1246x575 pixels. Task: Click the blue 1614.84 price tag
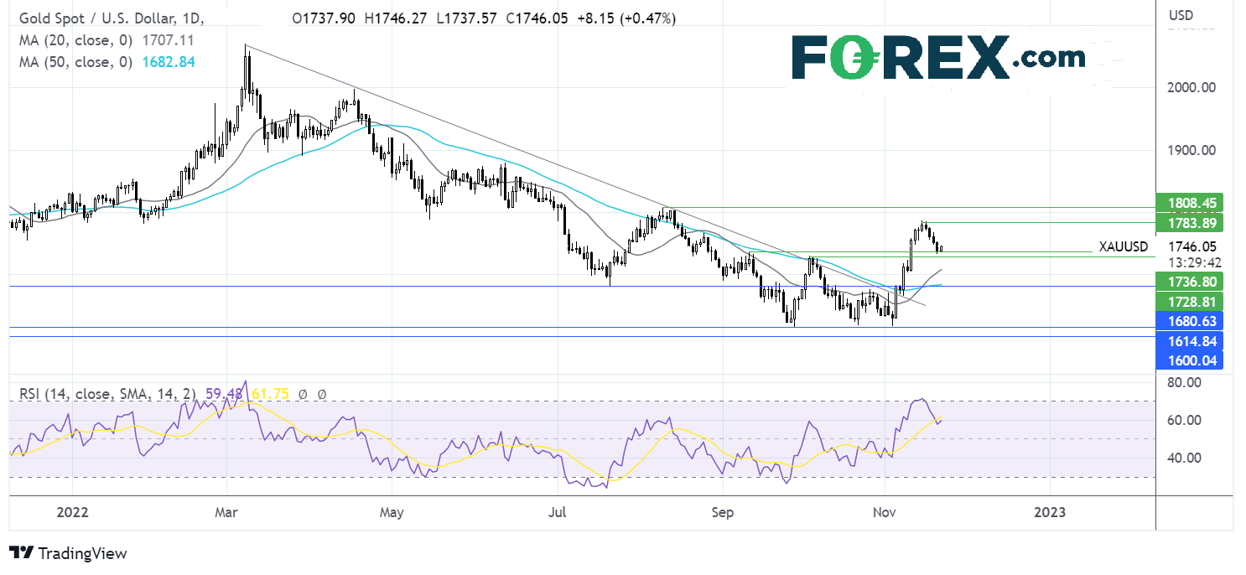(1188, 340)
